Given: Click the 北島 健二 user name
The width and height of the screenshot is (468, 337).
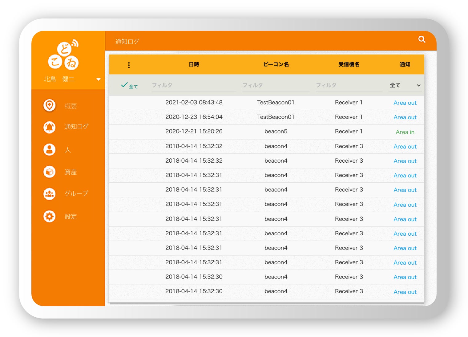Looking at the screenshot, I should (x=59, y=79).
